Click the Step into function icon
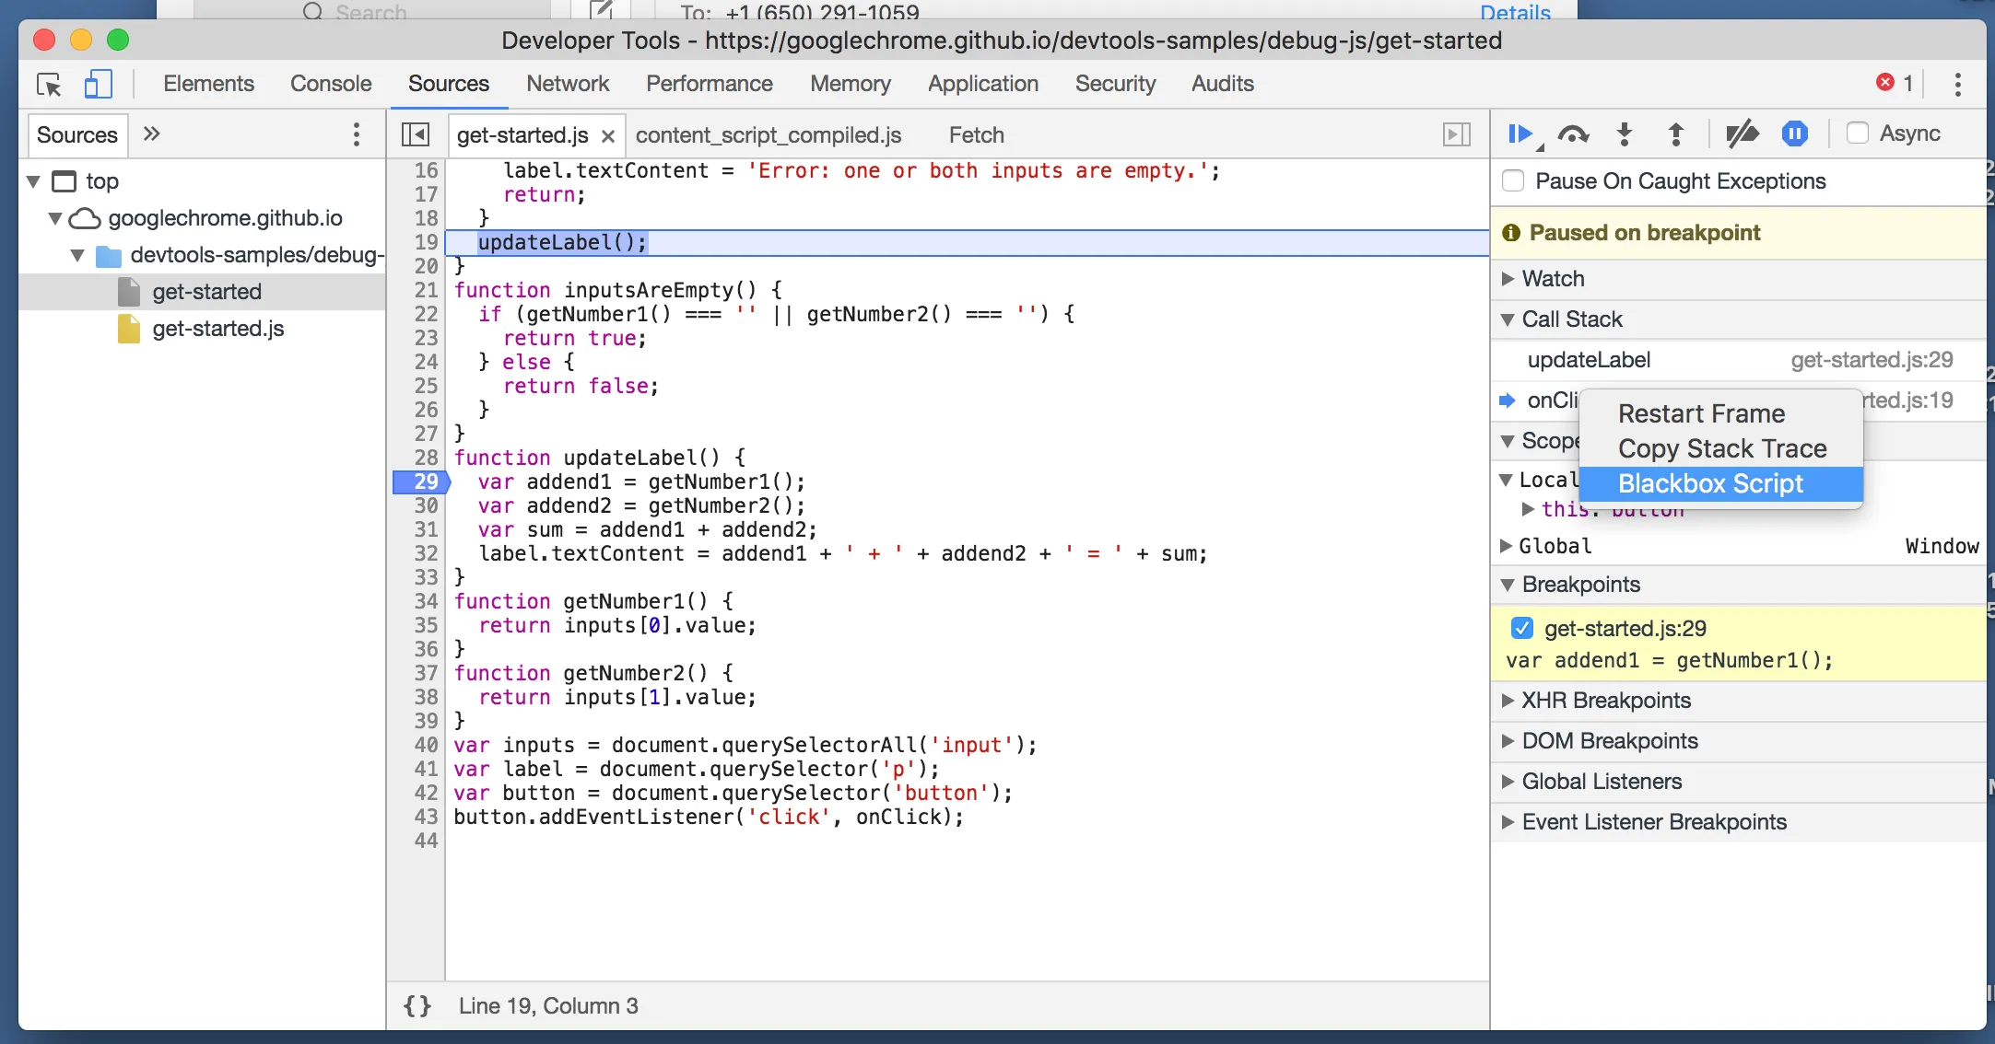The image size is (1995, 1044). click(1625, 134)
